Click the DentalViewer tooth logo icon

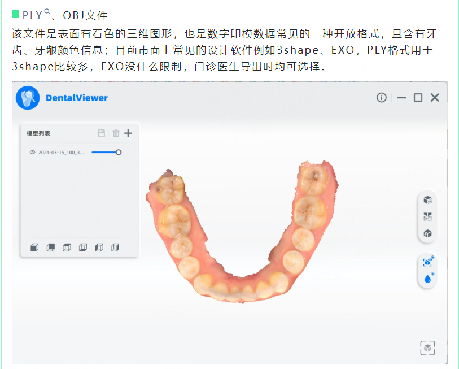[x=28, y=98]
